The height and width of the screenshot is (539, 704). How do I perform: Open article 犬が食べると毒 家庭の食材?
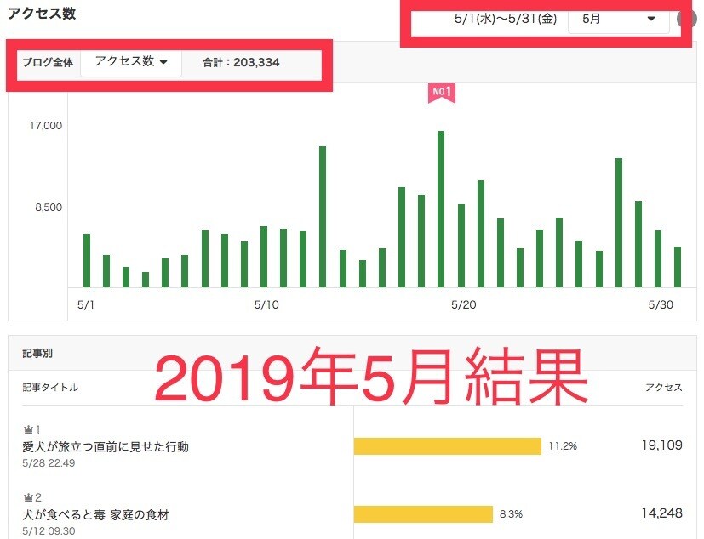pos(95,515)
